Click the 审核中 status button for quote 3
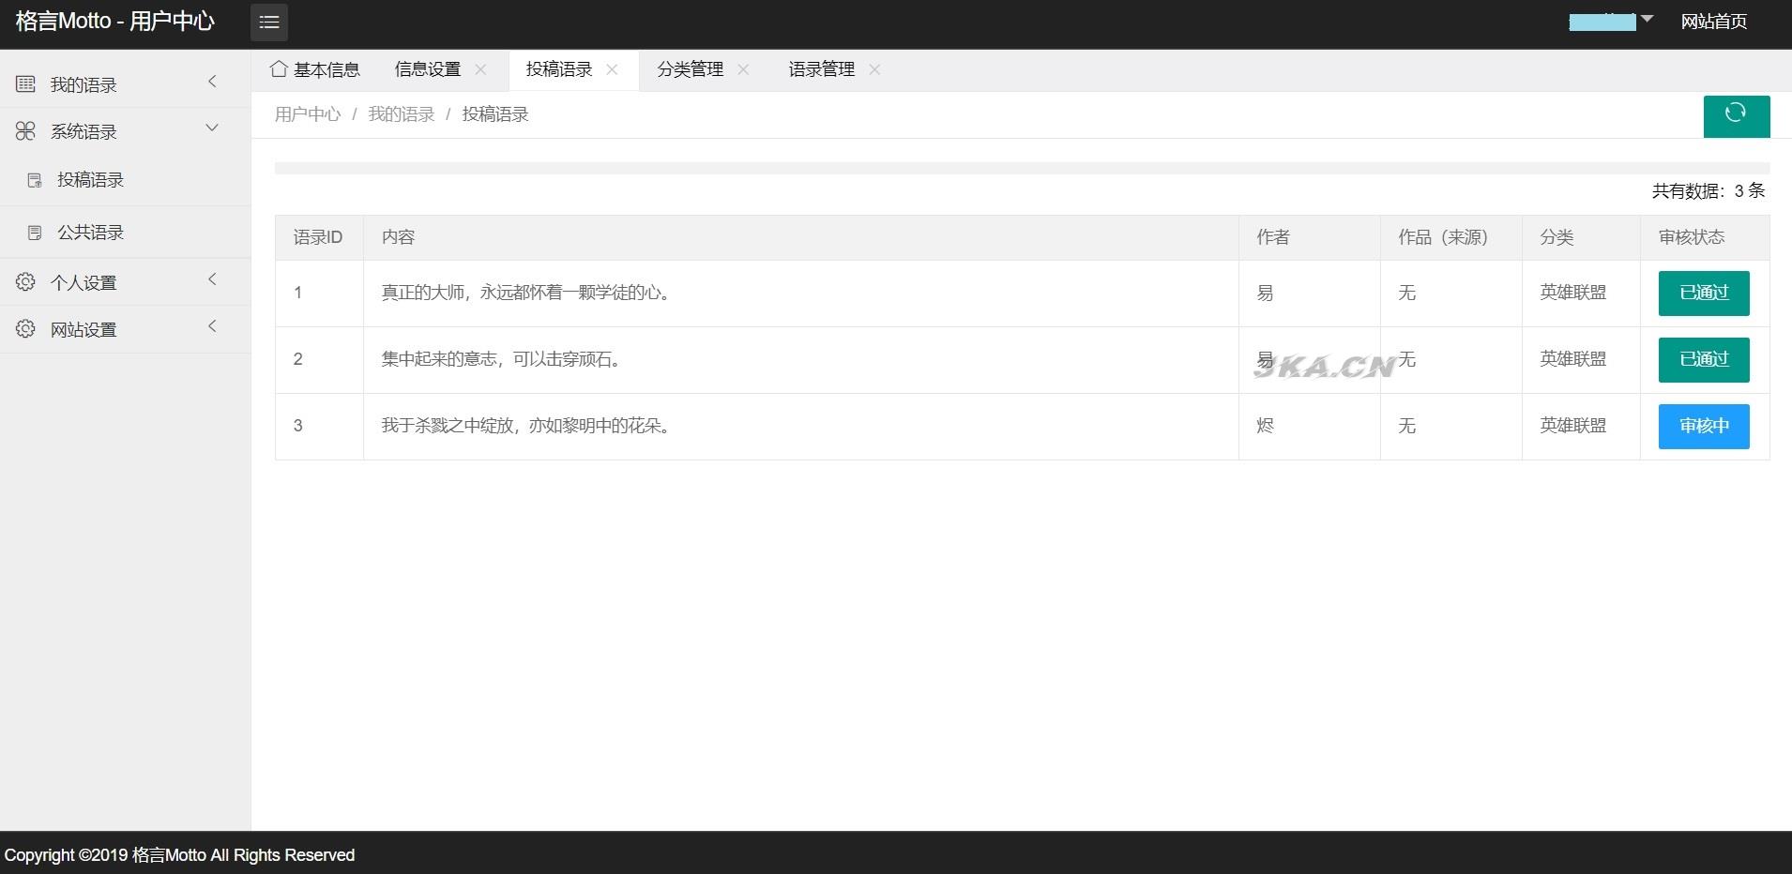Screen dimensions: 1792x874 pyautogui.click(x=1703, y=427)
